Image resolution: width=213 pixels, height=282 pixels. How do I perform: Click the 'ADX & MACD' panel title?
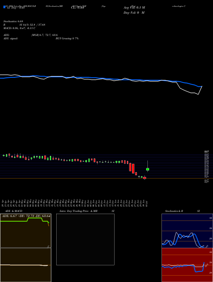(14, 211)
